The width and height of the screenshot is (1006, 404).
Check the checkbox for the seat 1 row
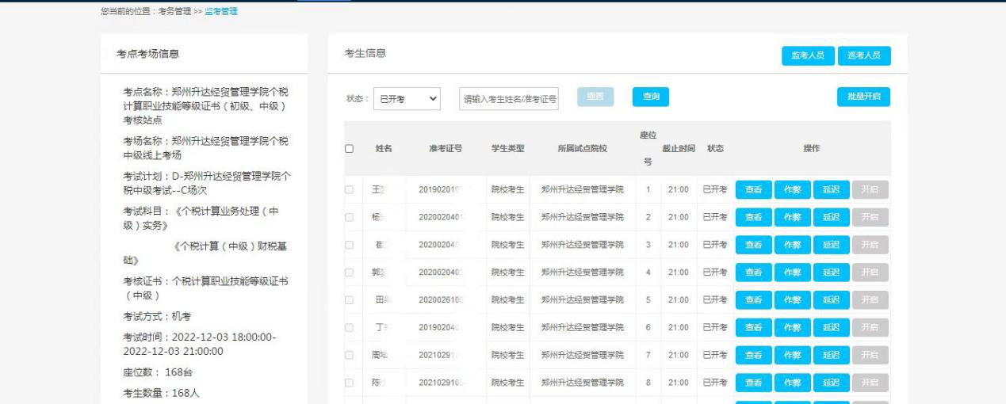point(350,190)
